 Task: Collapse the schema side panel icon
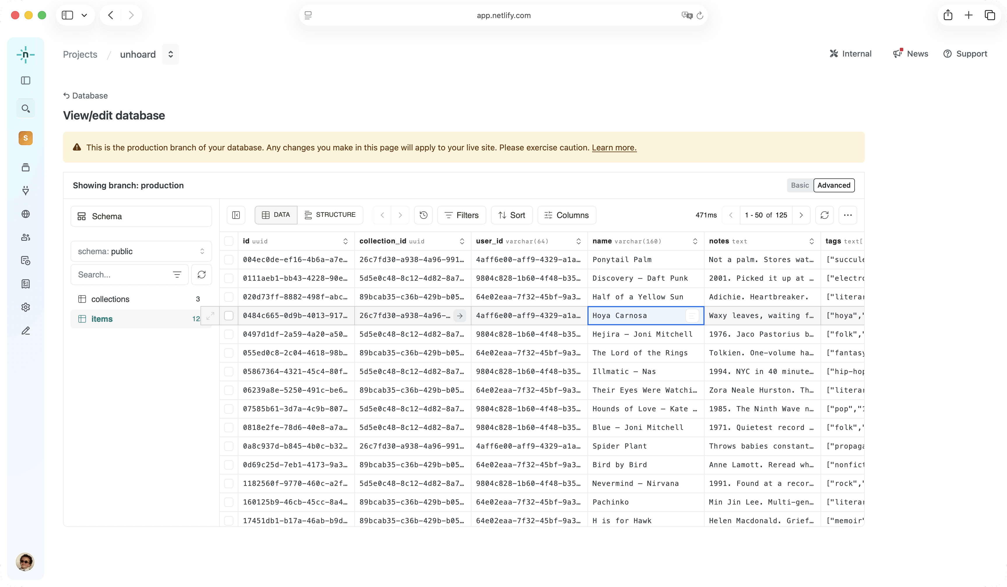pyautogui.click(x=236, y=215)
